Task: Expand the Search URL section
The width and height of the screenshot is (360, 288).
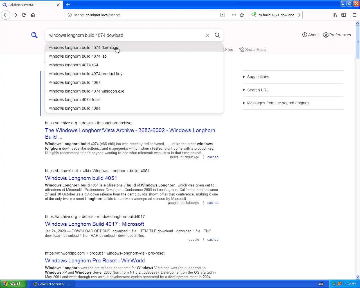Action: pyautogui.click(x=293, y=90)
